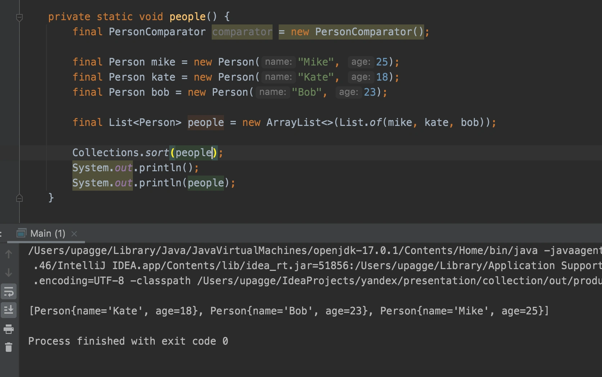
Task: Jump up to previous console message
Action: point(8,254)
